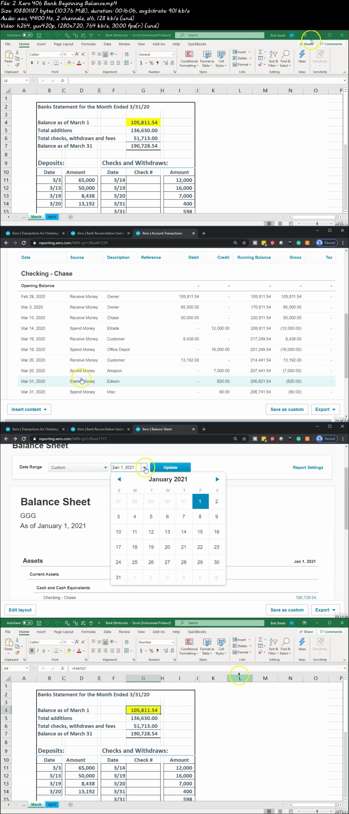Screen dimensions: 349x814
Task: Open Formulas tab in Excel window showing L6
Action: (89, 44)
